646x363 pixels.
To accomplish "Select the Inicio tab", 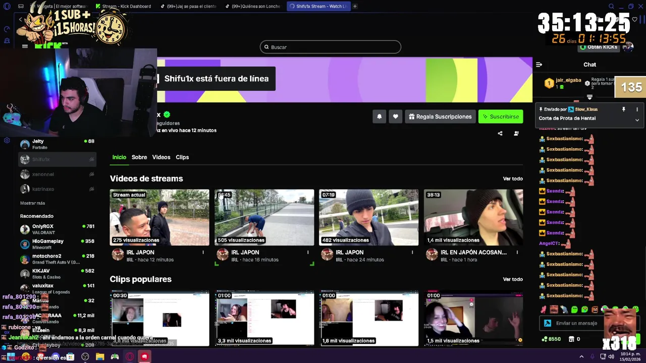I will pos(119,157).
